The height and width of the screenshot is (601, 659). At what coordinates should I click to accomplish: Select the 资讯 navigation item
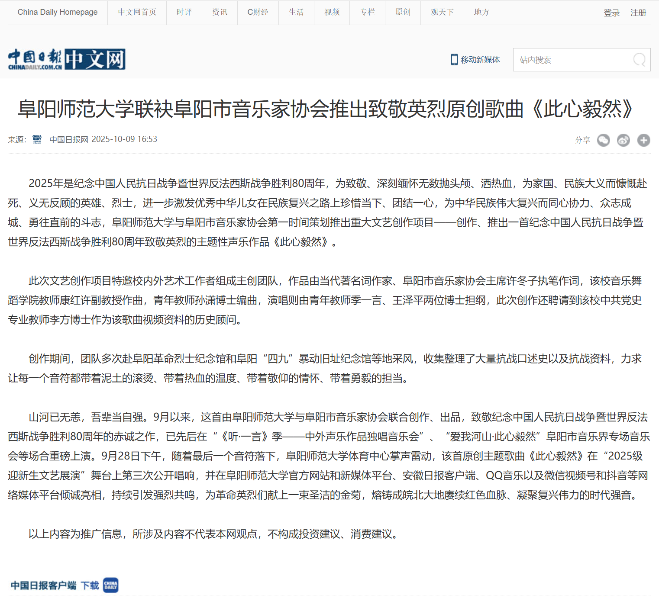point(220,12)
